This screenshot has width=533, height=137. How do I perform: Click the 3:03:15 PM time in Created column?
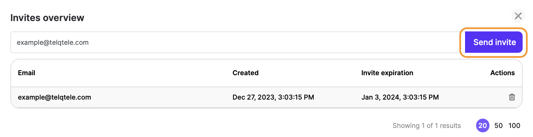(296, 97)
